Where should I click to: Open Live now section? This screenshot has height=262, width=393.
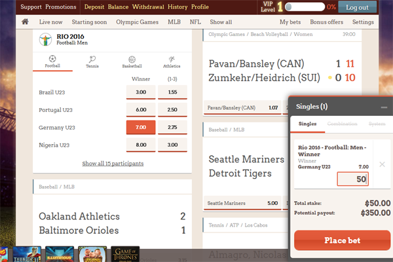coord(50,22)
